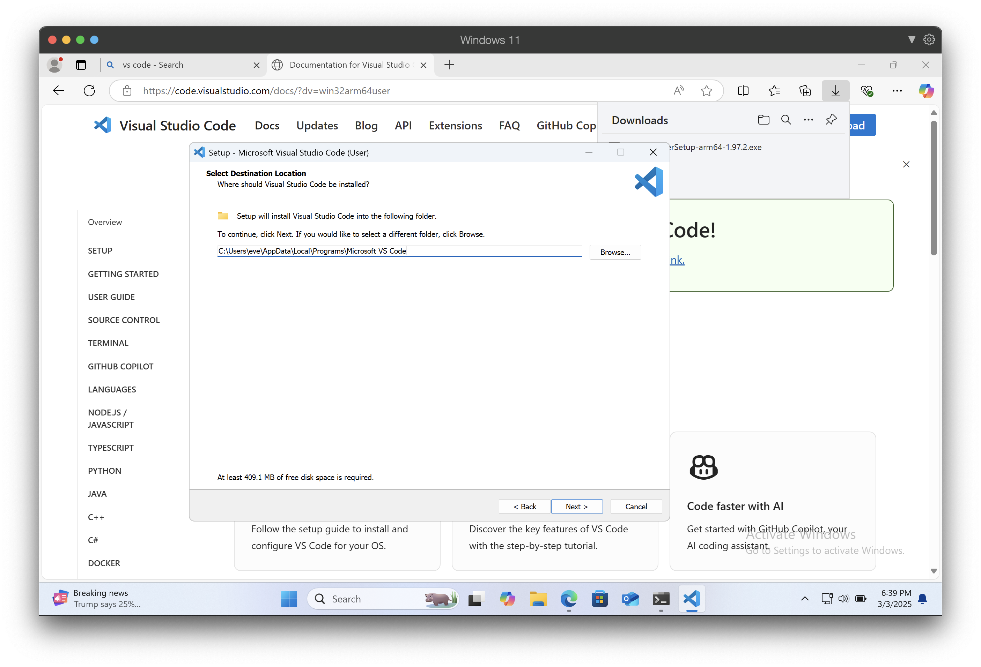Open Browser essentials heart icon

click(866, 91)
